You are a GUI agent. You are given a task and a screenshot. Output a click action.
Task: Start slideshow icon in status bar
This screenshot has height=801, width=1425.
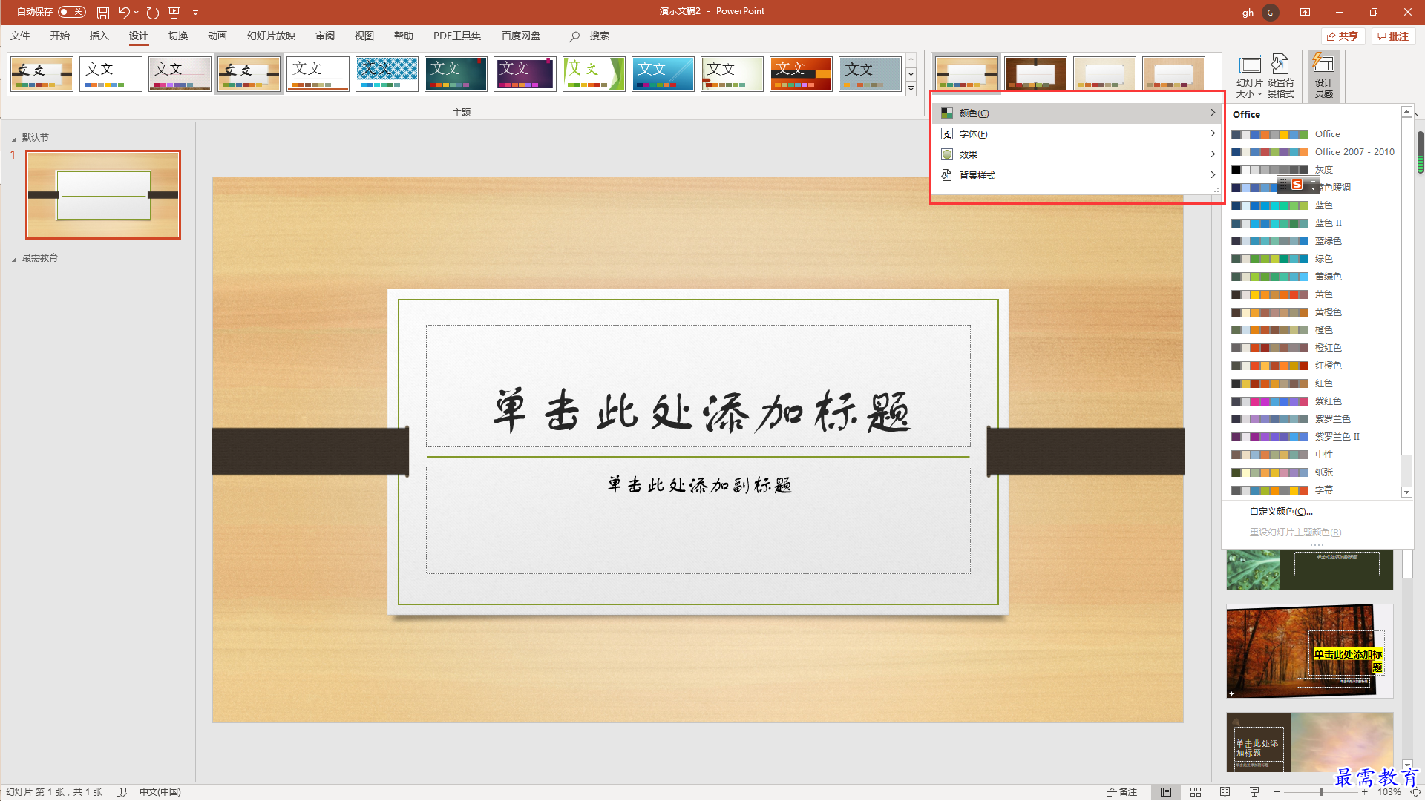(x=1254, y=792)
